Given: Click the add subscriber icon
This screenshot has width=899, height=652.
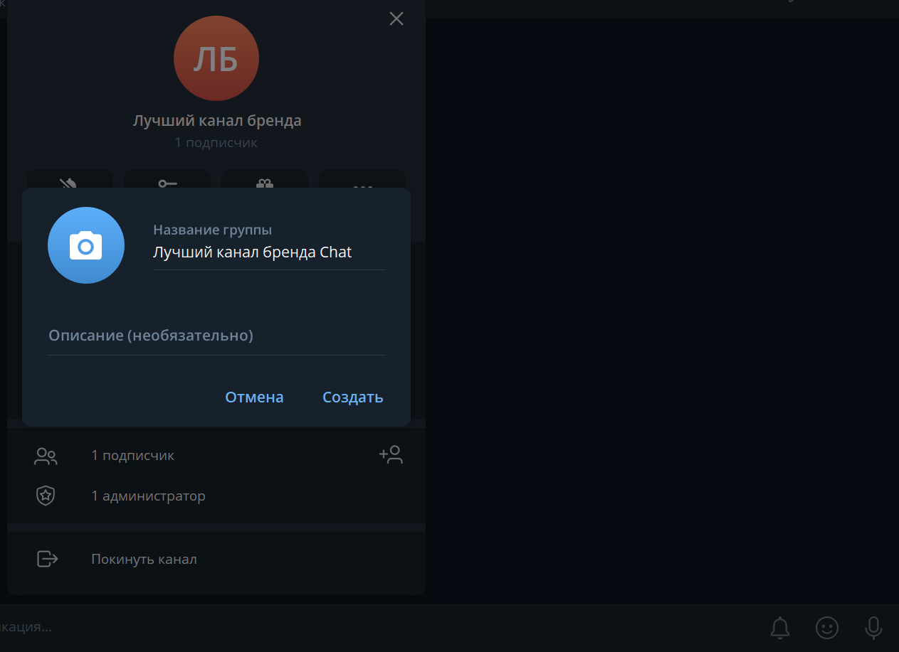Looking at the screenshot, I should pyautogui.click(x=391, y=455).
